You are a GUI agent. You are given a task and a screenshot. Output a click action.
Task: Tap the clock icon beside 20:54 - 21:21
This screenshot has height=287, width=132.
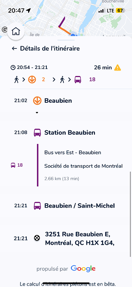coord(13,68)
